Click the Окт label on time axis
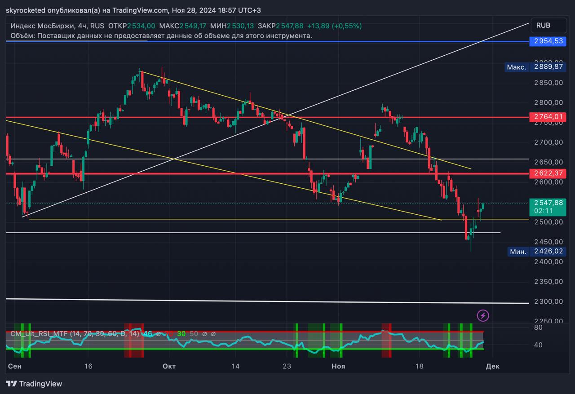 click(169, 366)
